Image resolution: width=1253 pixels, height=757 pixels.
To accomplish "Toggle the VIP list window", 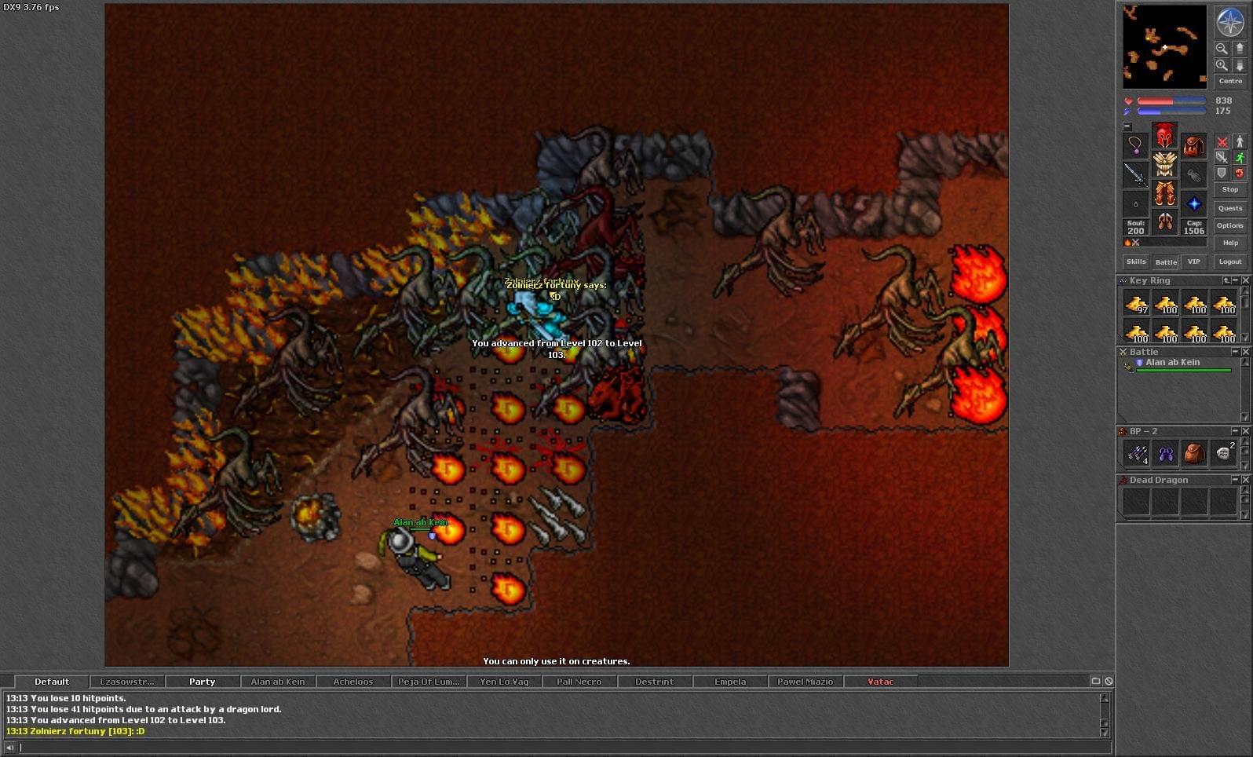I will click(x=1193, y=262).
